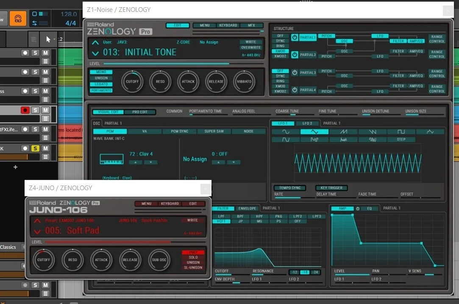Viewport: 459px width, 304px height.
Task: Click the SUB OSC knob in JUNO-106
Action: (x=159, y=260)
